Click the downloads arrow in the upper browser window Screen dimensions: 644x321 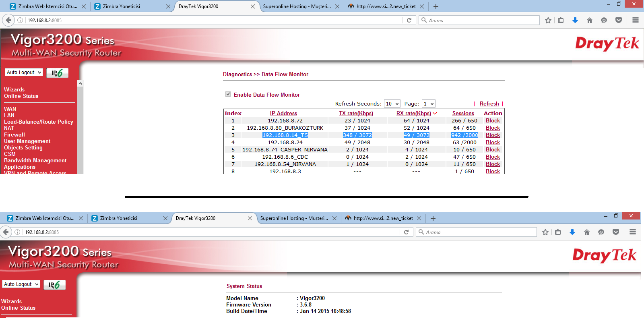[575, 20]
